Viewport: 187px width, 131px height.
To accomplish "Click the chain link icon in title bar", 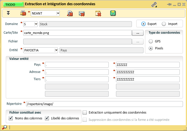I will [154, 4].
